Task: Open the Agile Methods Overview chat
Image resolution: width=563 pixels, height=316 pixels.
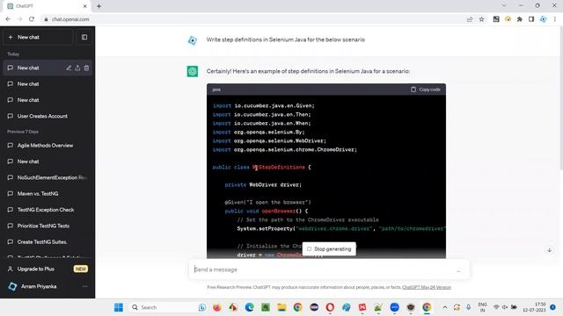Action: 48,146
